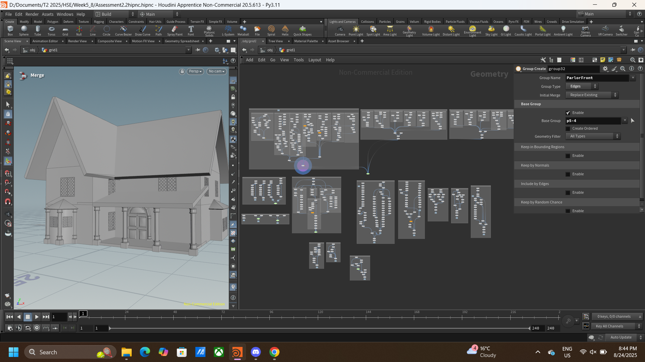This screenshot has width=645, height=362.
Task: Select the Font shelf tool
Action: point(191,31)
